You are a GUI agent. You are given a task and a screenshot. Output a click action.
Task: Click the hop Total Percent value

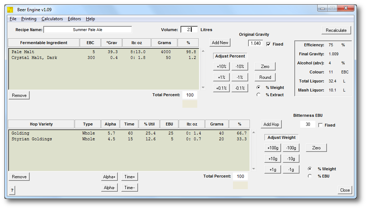pyautogui.click(x=240, y=176)
